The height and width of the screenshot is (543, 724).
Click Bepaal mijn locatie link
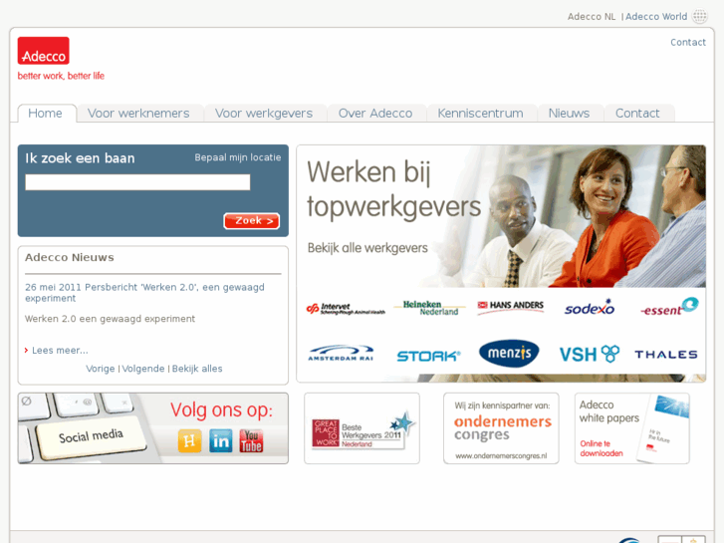pyautogui.click(x=238, y=157)
